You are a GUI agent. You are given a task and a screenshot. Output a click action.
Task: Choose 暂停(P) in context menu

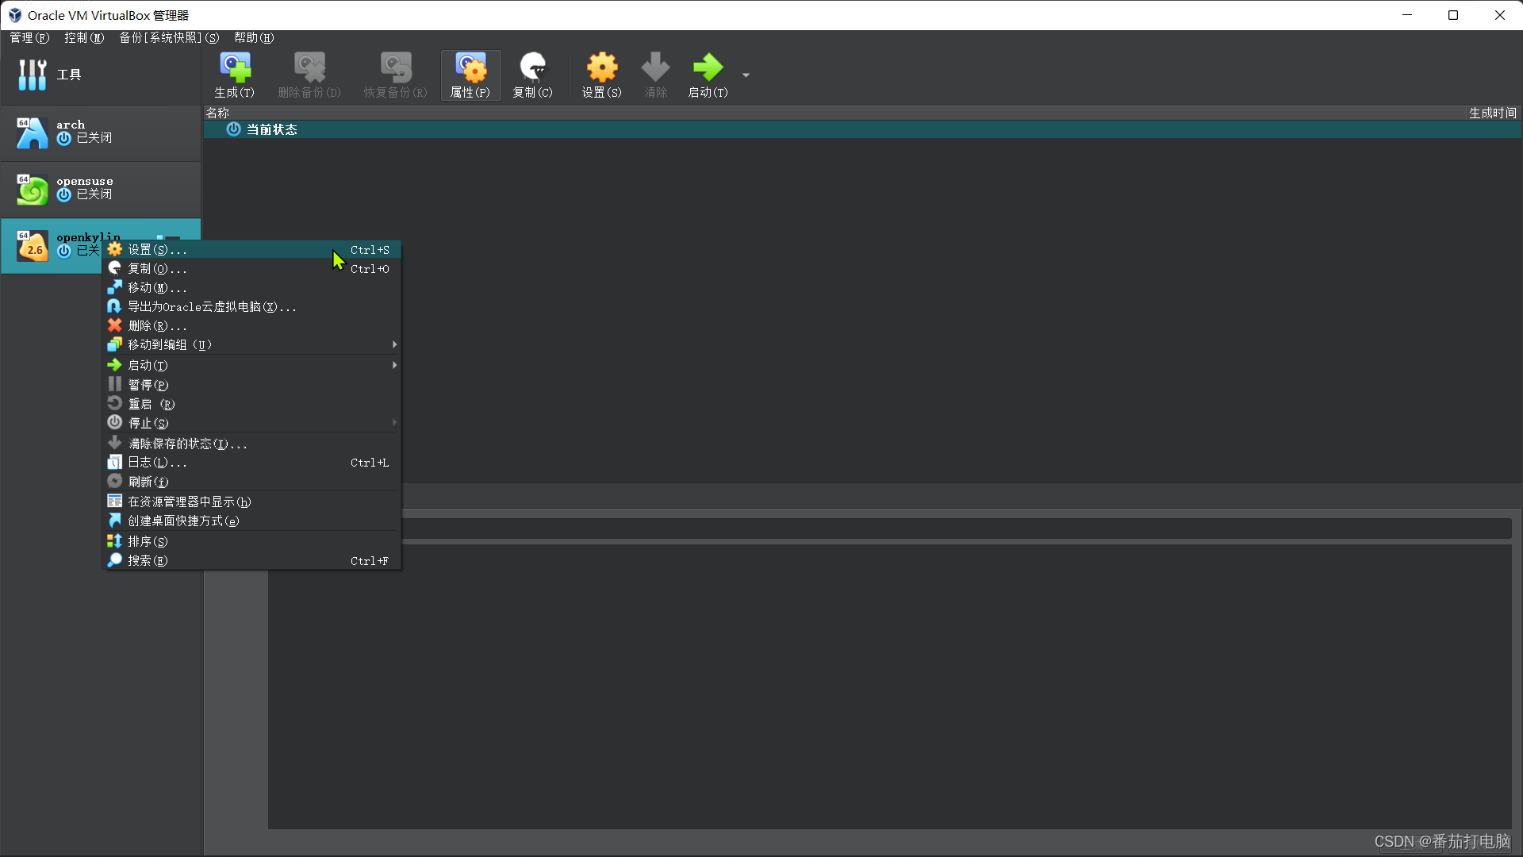251,385
